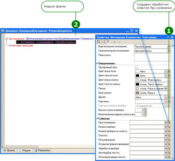Click magnifier icon for Начало выбора event
Screen dimensions: 175x161
click(x=169, y=127)
